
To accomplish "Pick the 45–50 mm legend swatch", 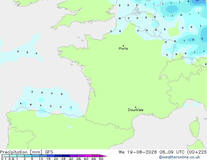I will point(96,156).
